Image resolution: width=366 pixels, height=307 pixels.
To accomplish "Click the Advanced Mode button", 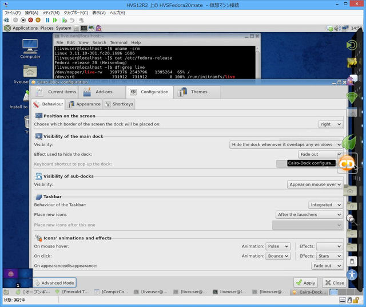I will click(x=55, y=283).
